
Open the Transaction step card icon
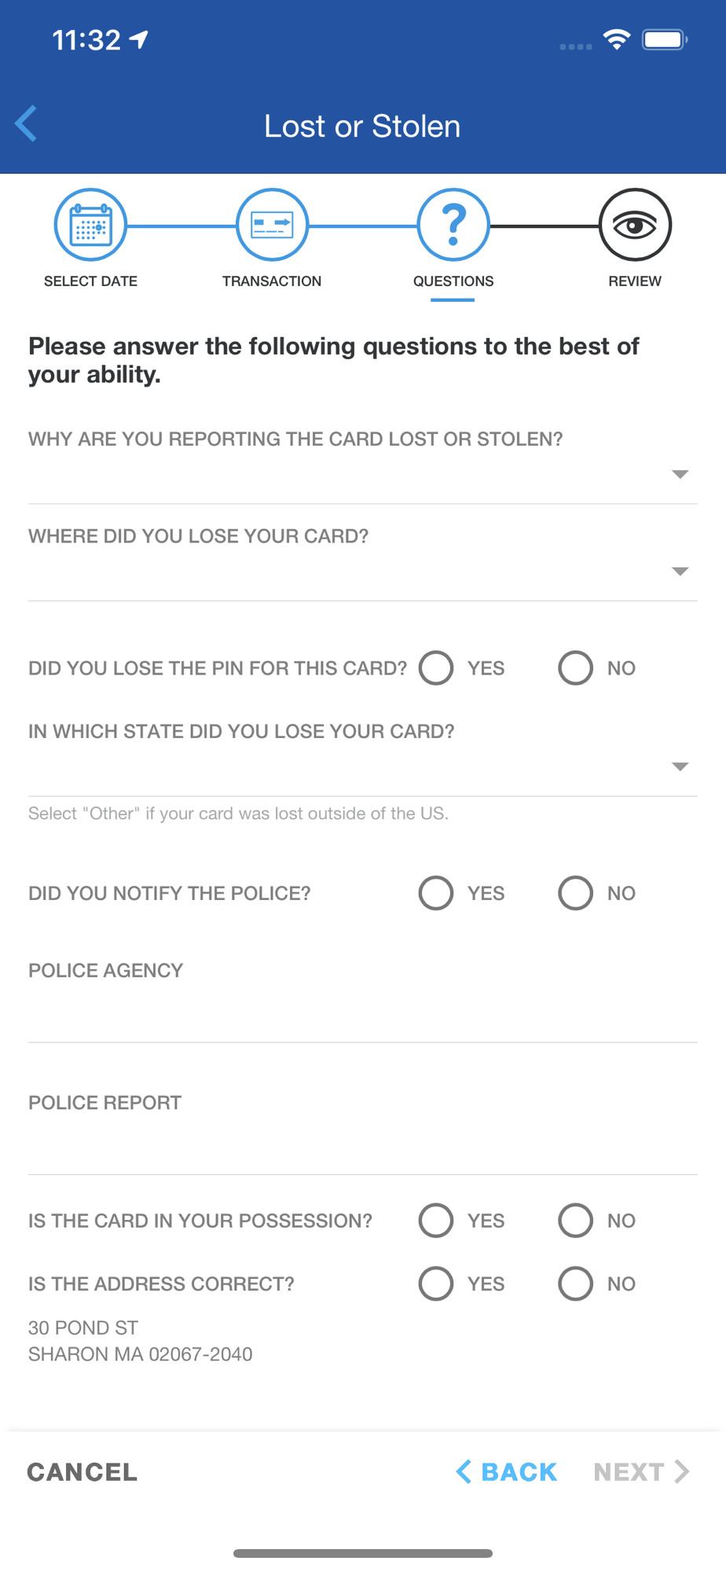[272, 226]
